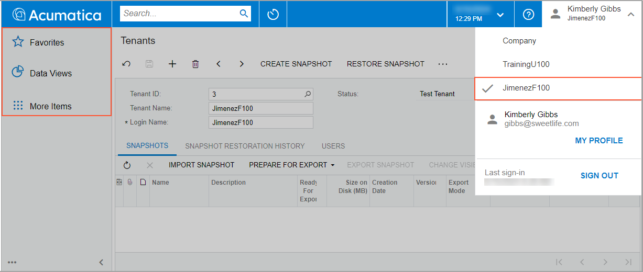Collapse the left navigation pane

point(101,262)
